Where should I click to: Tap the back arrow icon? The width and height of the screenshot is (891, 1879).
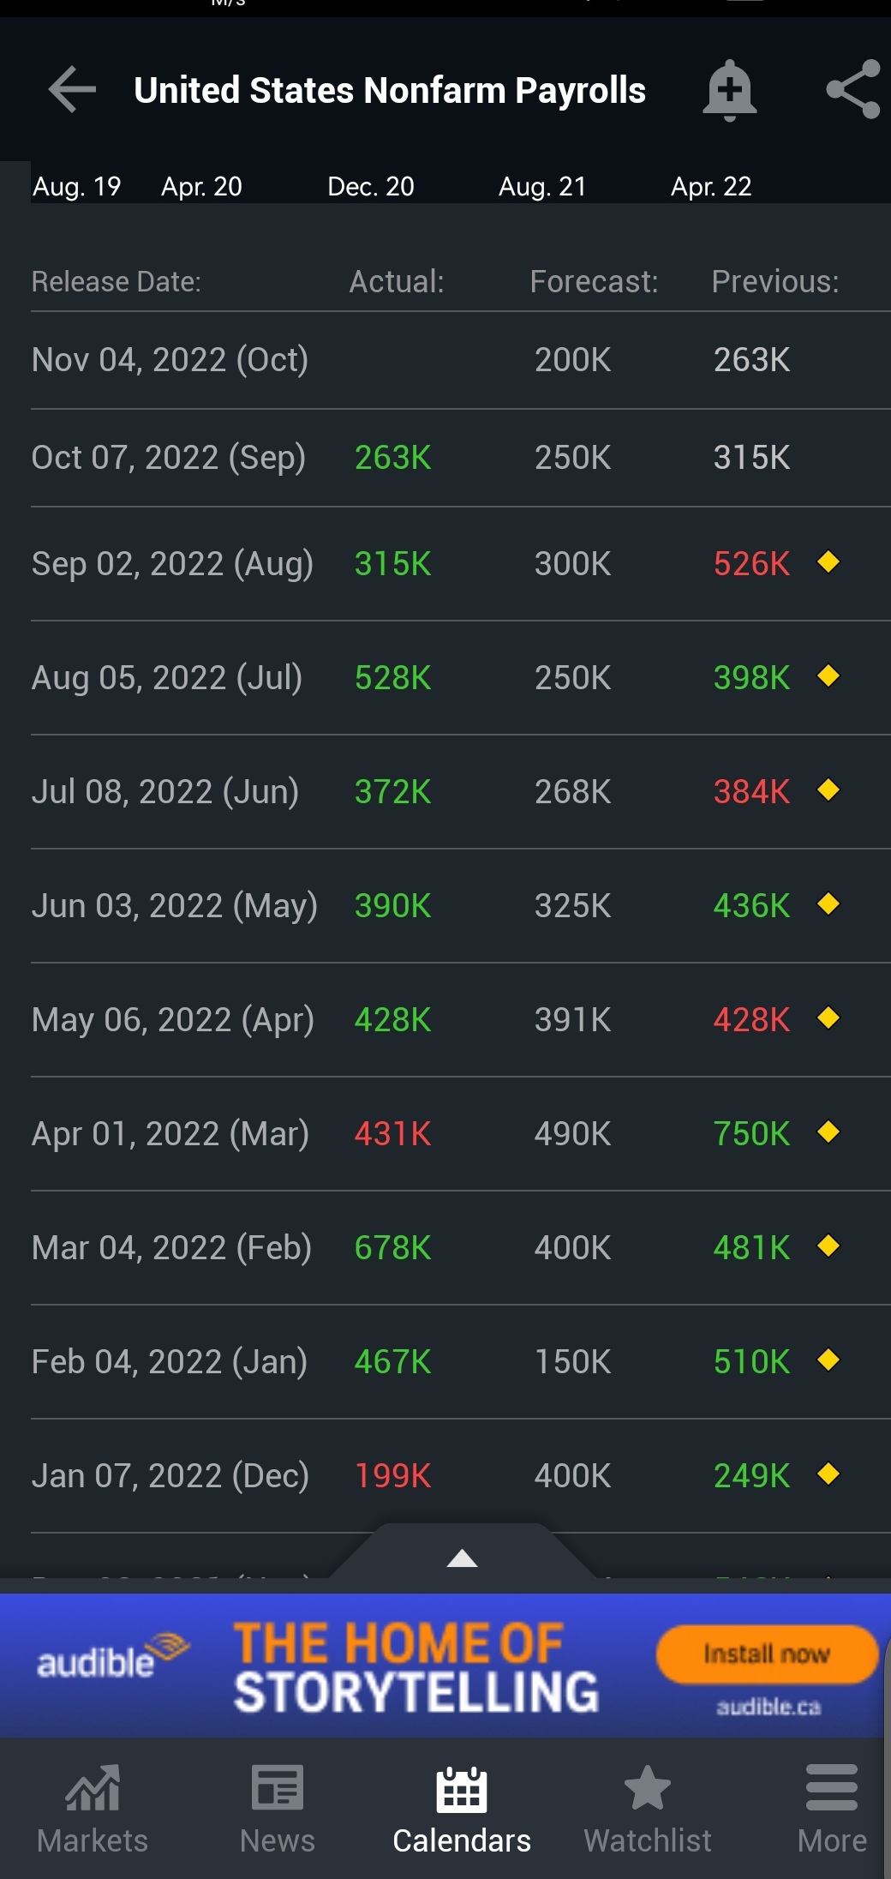(72, 89)
